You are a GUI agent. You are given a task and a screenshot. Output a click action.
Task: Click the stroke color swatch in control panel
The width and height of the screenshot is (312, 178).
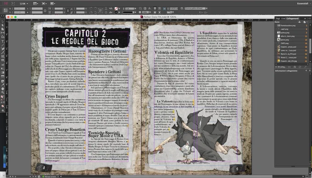(x=116, y=12)
